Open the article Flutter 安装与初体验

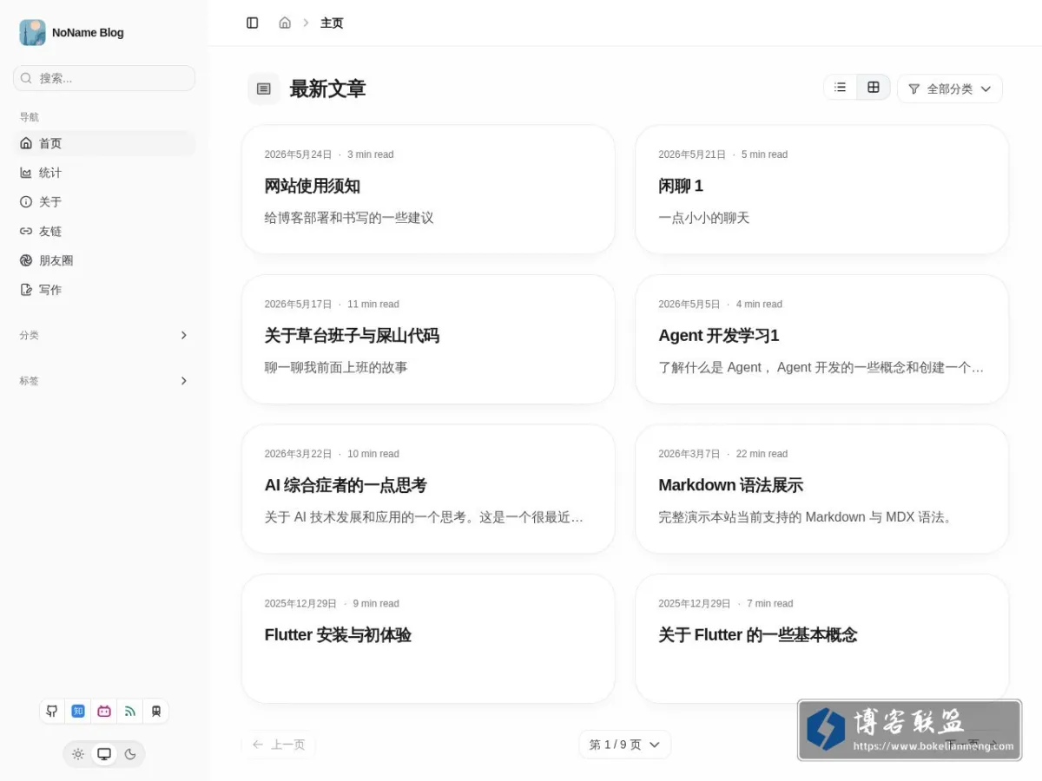338,635
